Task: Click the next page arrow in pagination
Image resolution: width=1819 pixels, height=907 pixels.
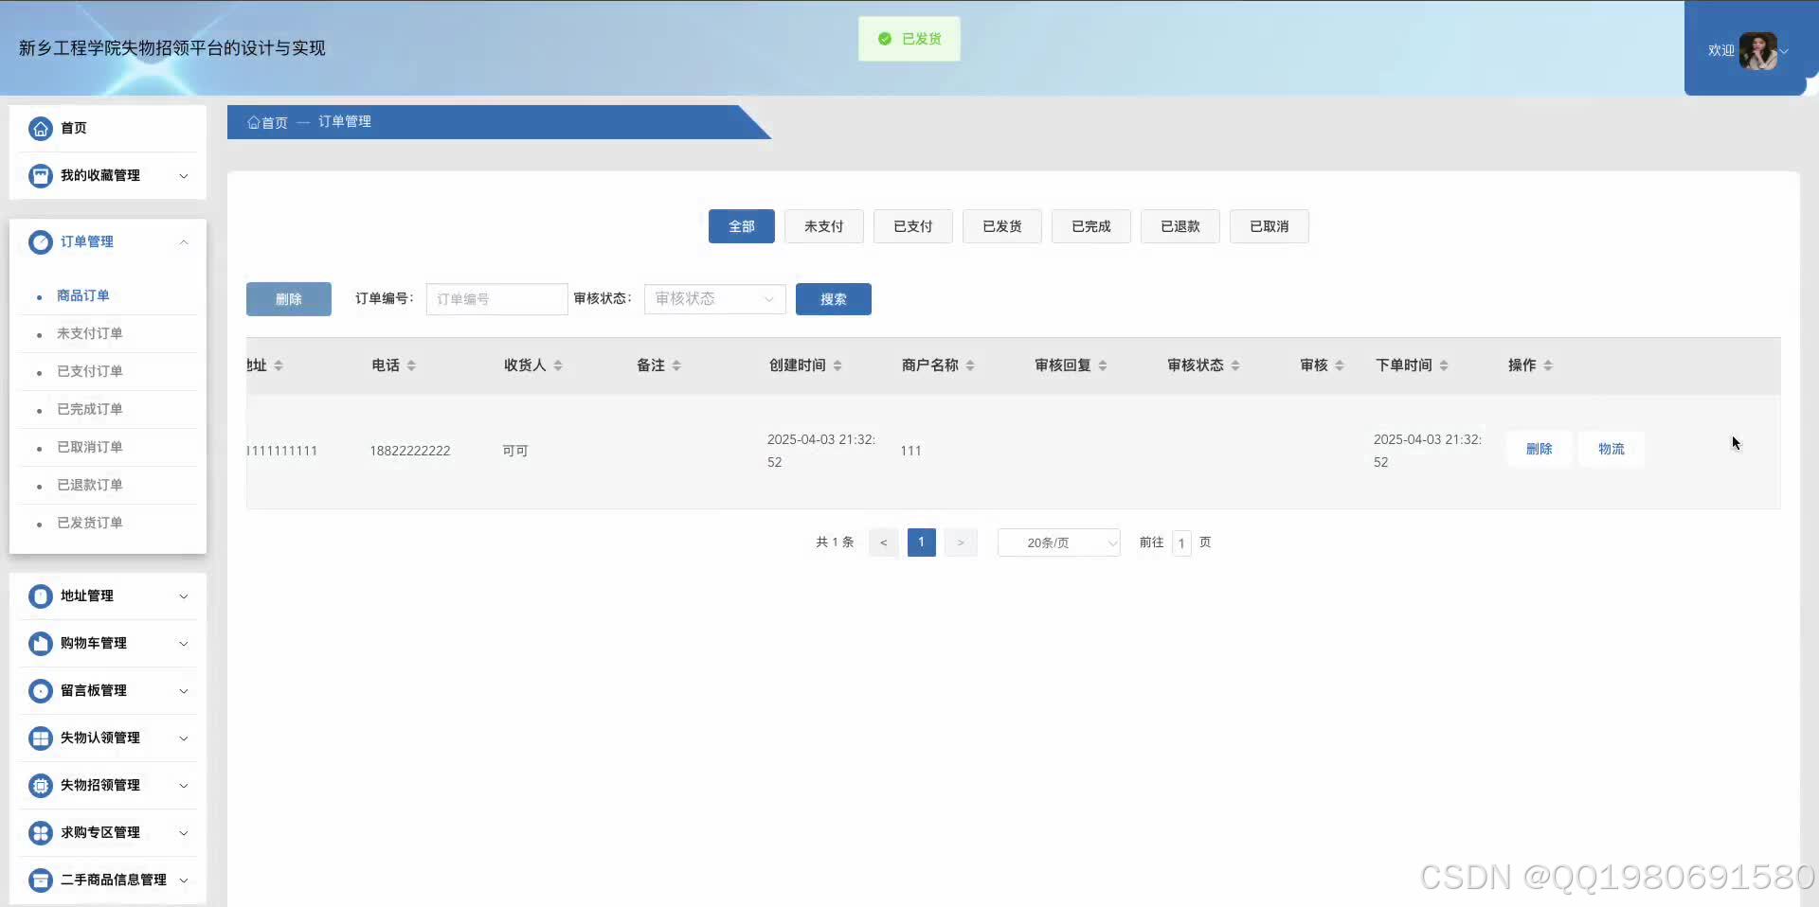Action: click(x=961, y=542)
